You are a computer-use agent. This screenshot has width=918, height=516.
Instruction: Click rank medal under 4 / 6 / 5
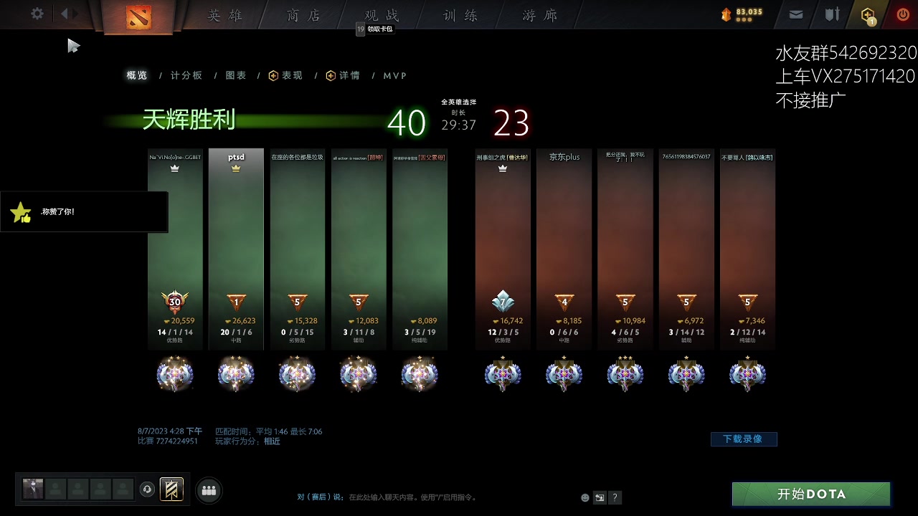tap(625, 374)
